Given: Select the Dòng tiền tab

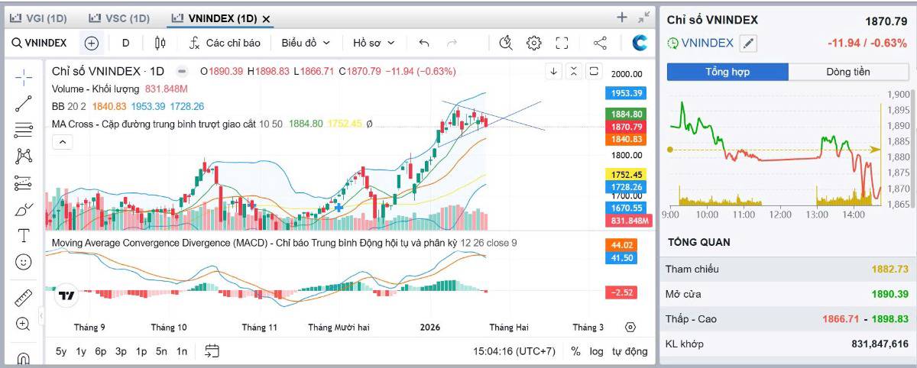Looking at the screenshot, I should pos(848,72).
